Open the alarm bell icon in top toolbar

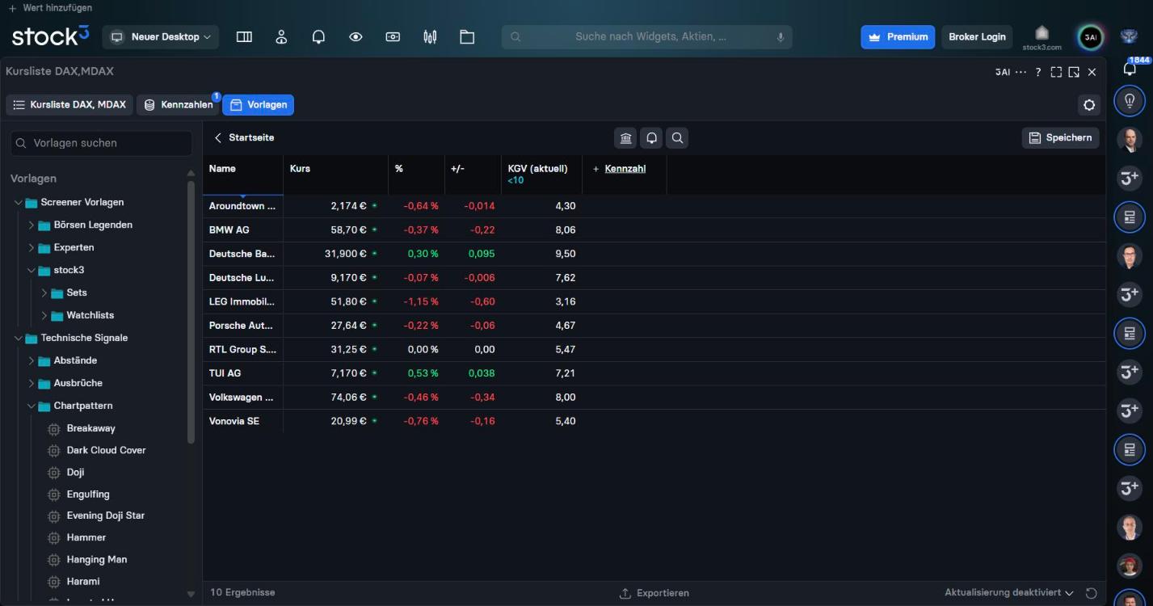pyautogui.click(x=318, y=37)
